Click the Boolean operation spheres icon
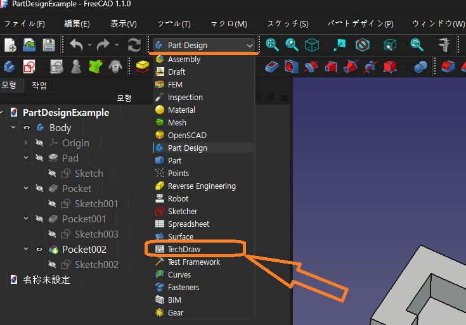This screenshot has height=325, width=466. 420,67
